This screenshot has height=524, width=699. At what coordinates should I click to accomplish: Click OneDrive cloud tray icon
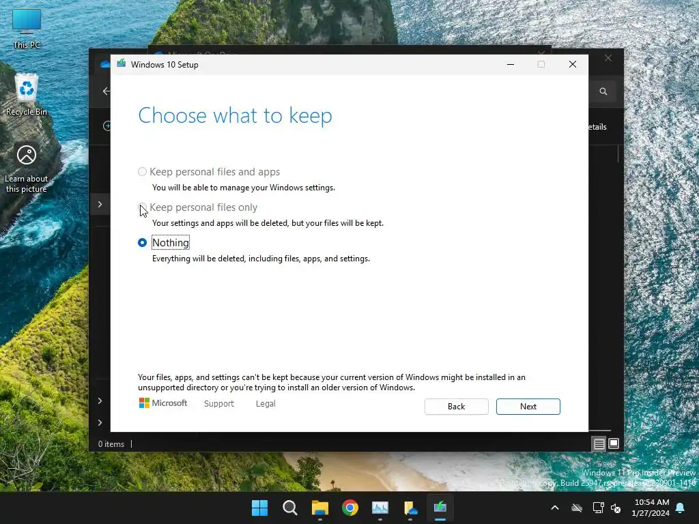(577, 508)
